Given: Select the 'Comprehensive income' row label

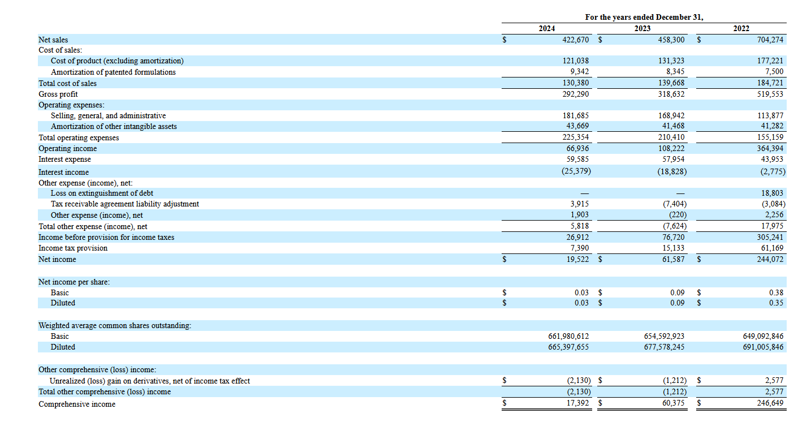Looking at the screenshot, I should (x=77, y=404).
